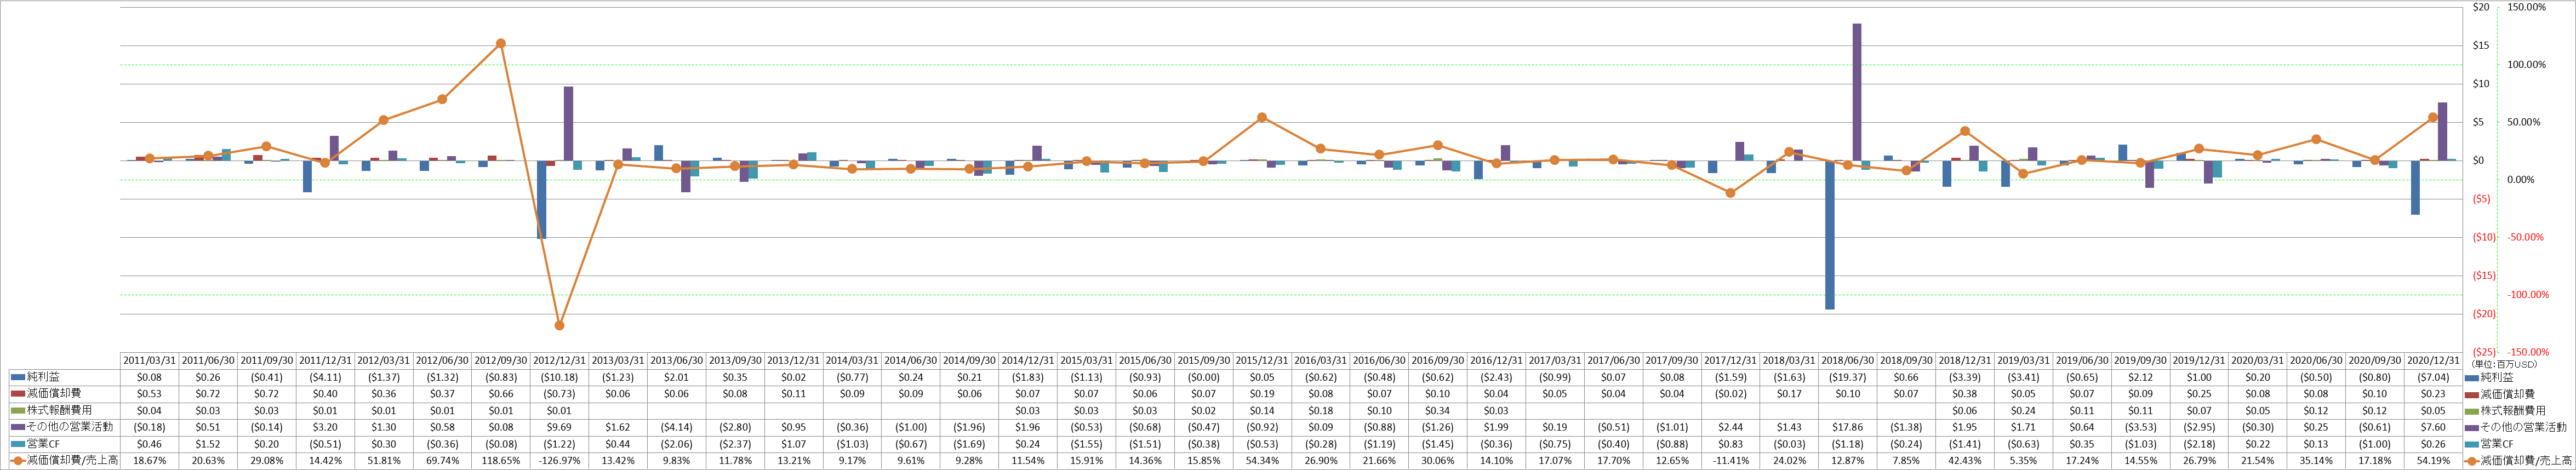Click the 減価償却費 red color key in the data table
2576x470 pixels.
click(x=17, y=394)
